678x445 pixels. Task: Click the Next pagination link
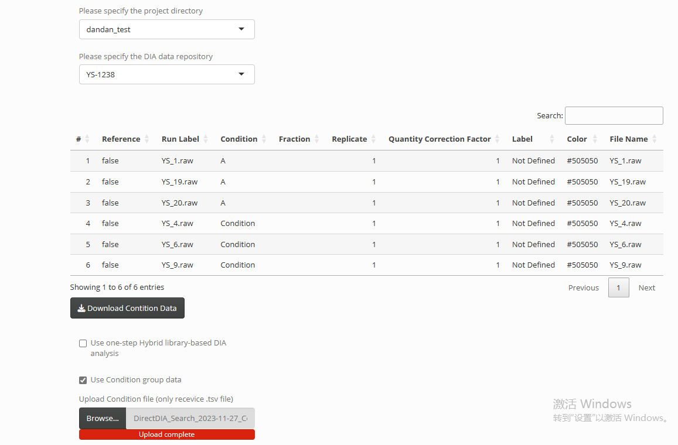(x=646, y=288)
